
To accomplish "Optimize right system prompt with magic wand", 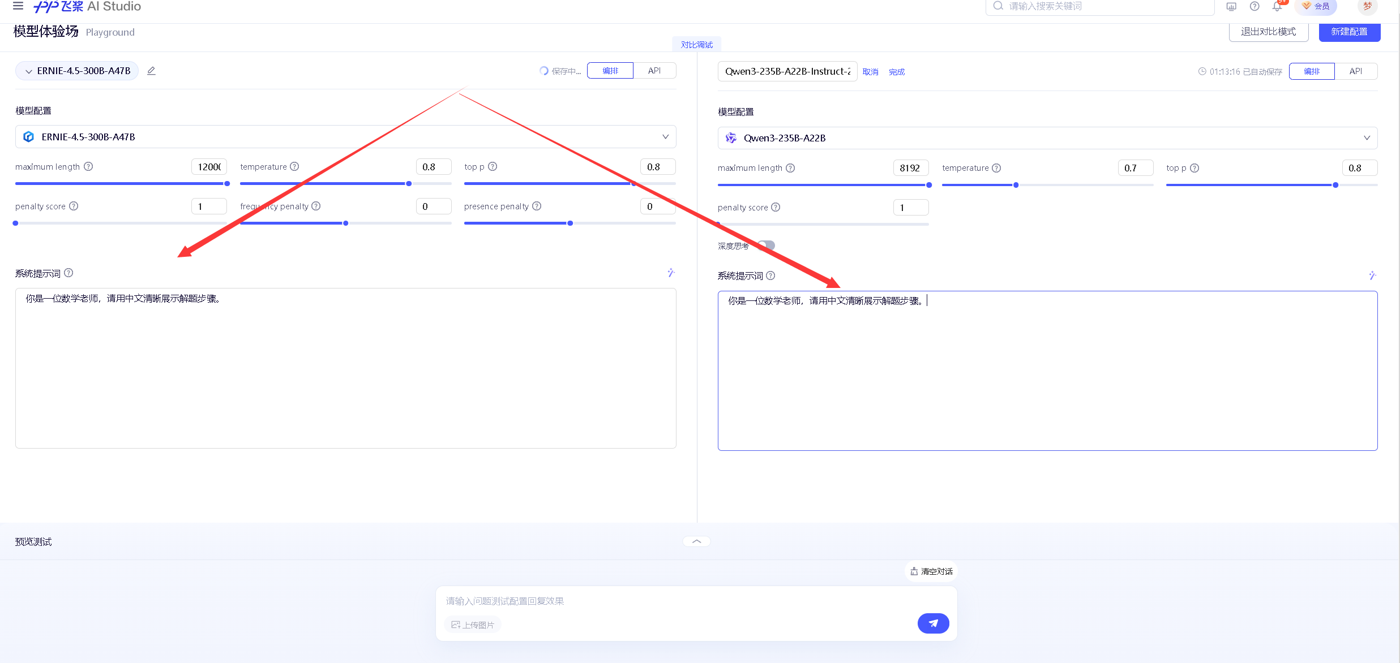I will point(1372,275).
